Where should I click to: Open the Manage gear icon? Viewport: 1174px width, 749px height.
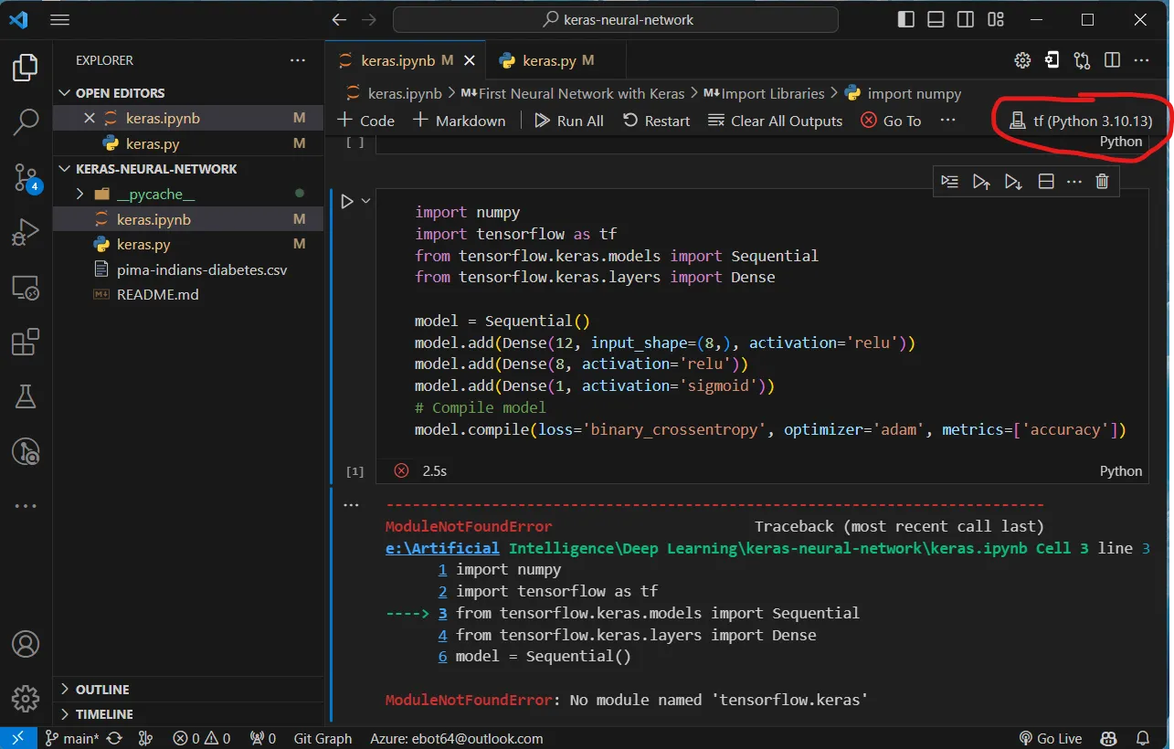pyautogui.click(x=26, y=699)
